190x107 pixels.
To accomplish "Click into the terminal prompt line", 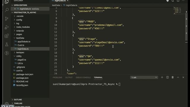I will coord(86,84).
